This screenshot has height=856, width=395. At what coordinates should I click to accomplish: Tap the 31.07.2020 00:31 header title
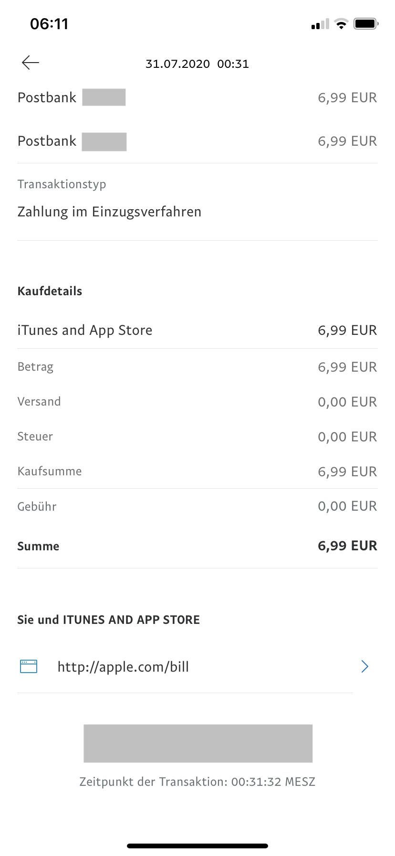(197, 64)
